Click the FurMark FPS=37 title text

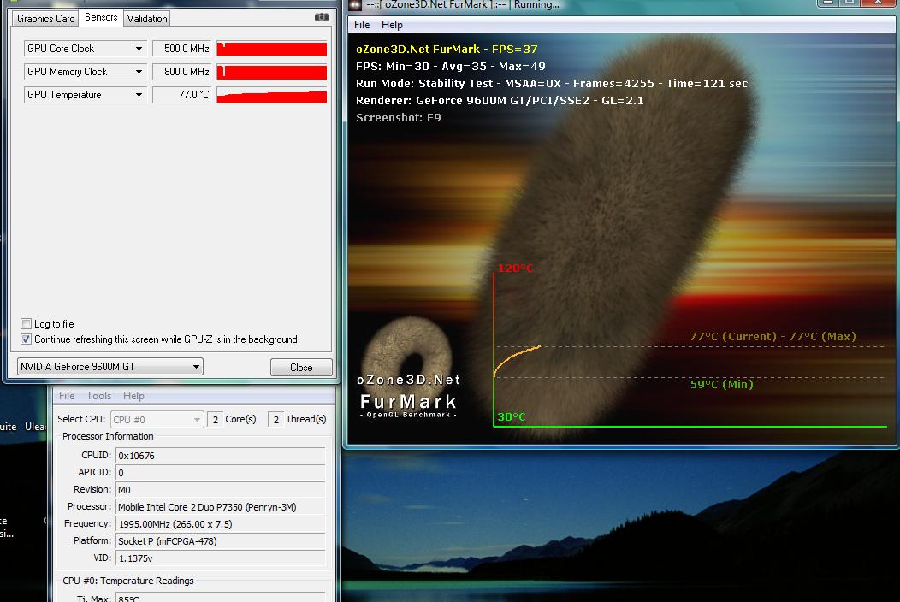tap(447, 50)
